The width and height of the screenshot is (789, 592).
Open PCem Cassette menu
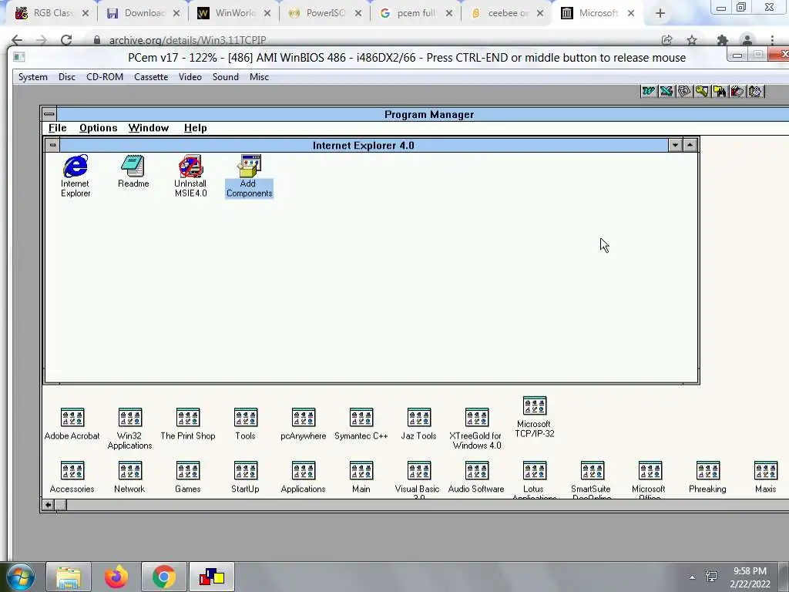(151, 77)
